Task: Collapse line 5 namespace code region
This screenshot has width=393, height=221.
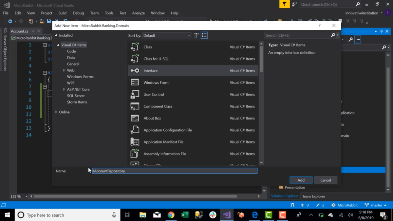Action: pyautogui.click(x=45, y=73)
